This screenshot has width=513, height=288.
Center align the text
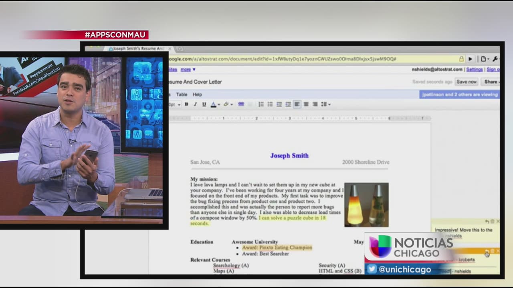pyautogui.click(x=306, y=104)
